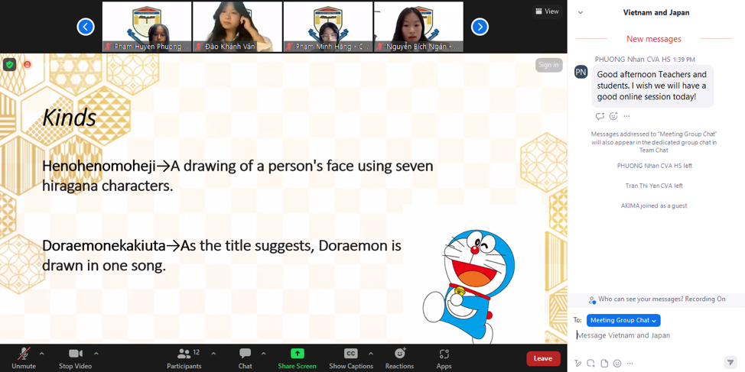Open audio options arrow beside Unmute

pos(42,354)
